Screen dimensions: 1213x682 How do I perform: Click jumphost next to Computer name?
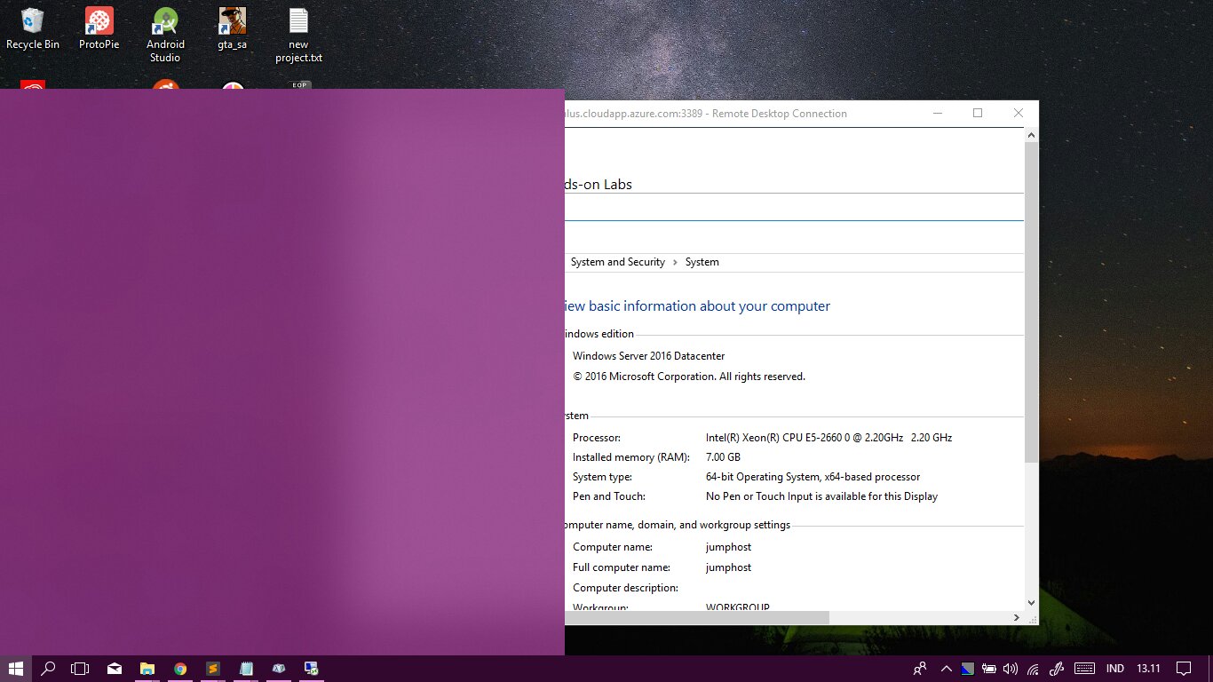click(728, 547)
